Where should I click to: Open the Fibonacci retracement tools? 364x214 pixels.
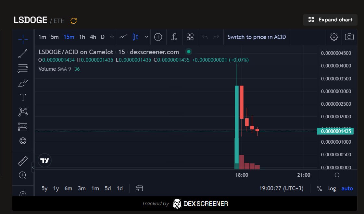tap(23, 68)
